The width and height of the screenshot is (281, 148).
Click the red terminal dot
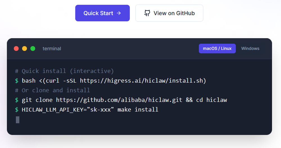(x=16, y=48)
